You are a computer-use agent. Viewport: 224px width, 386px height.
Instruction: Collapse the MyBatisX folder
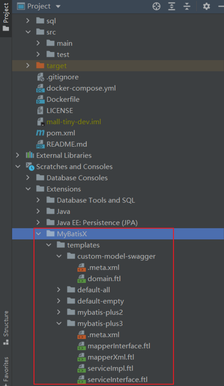pyautogui.click(x=38, y=234)
